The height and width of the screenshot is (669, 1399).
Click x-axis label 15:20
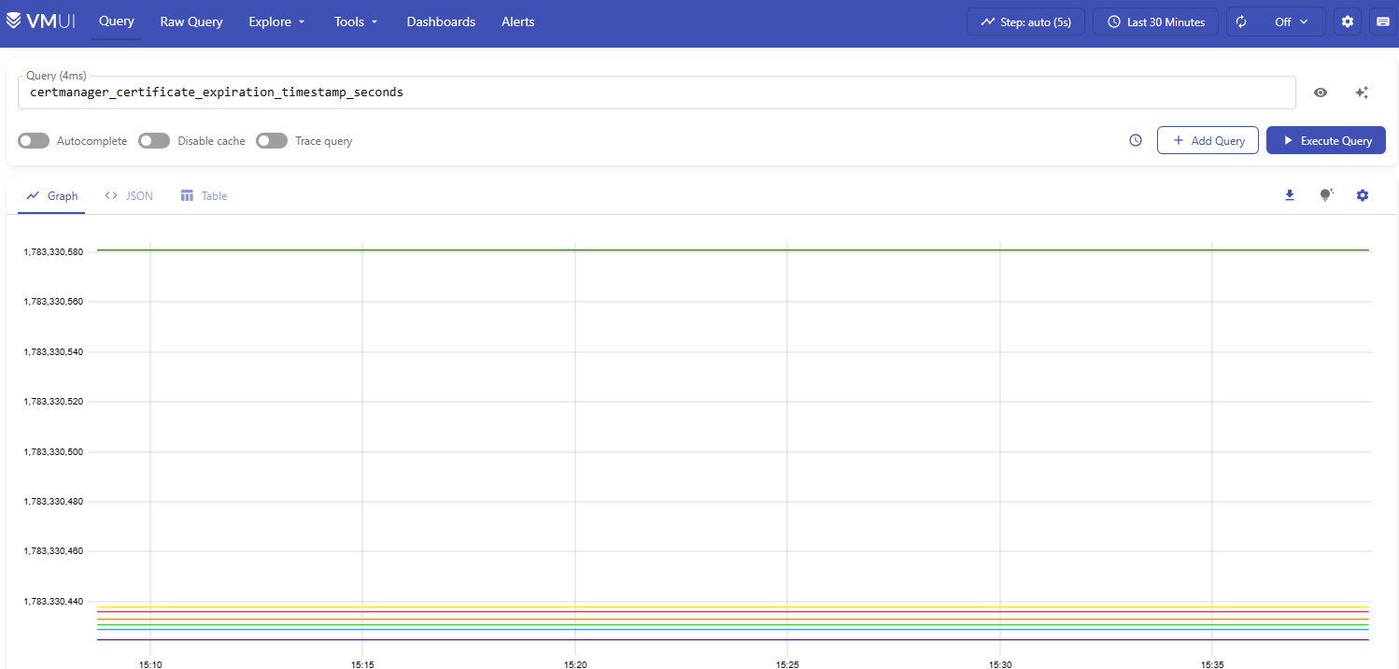[x=575, y=664]
